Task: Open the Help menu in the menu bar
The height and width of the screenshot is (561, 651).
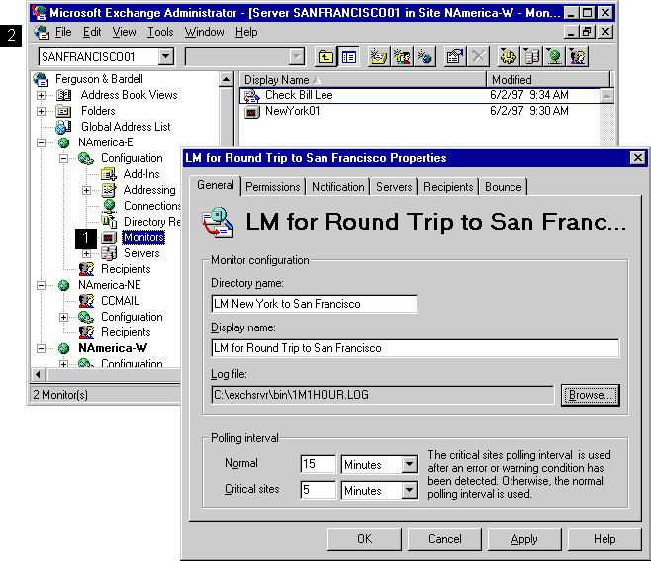Action: pyautogui.click(x=246, y=32)
